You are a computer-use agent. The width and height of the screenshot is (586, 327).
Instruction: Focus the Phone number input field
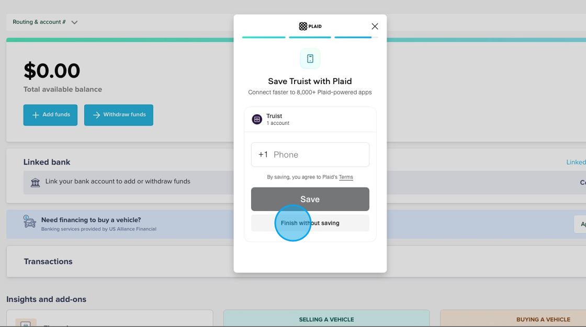(310, 155)
